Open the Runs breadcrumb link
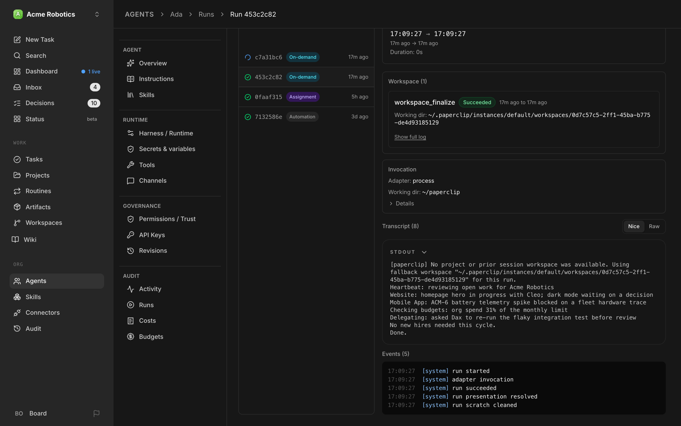 pyautogui.click(x=206, y=14)
